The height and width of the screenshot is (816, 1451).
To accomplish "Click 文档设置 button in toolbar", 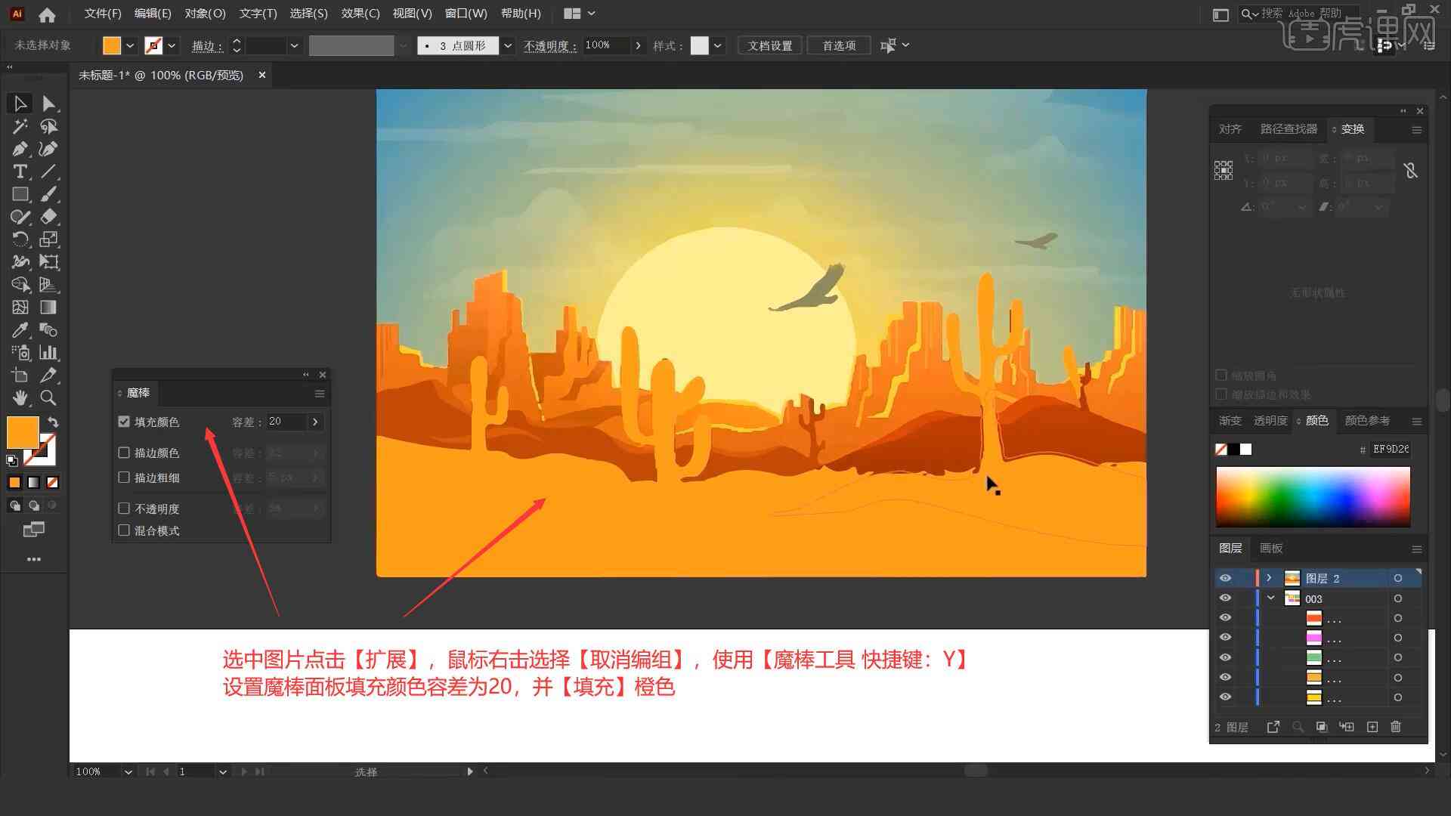I will 775,45.
